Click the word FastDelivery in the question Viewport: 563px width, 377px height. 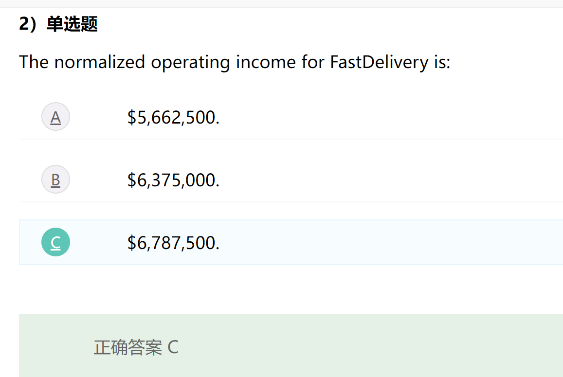click(x=379, y=62)
